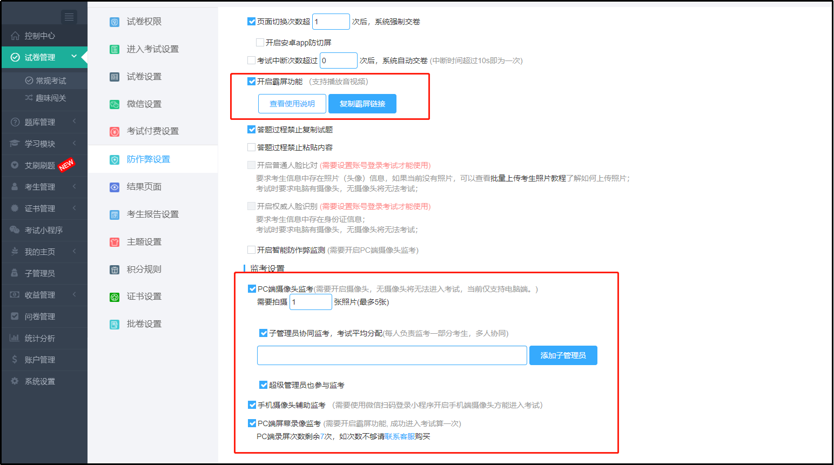Toggle the PC端摄像头监考 checkbox
834x465 pixels.
[252, 289]
